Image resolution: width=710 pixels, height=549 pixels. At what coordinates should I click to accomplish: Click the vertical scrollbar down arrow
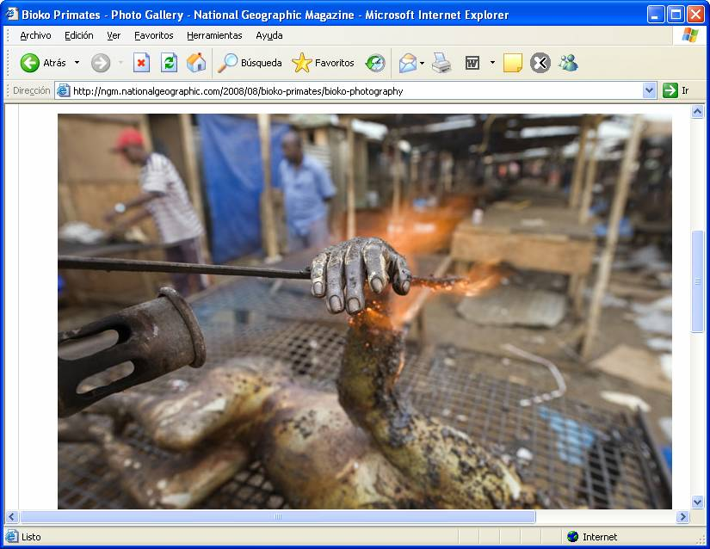698,502
